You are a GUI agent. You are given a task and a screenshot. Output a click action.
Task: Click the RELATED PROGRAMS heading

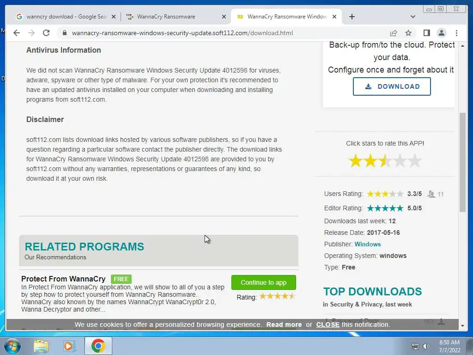[x=84, y=247]
